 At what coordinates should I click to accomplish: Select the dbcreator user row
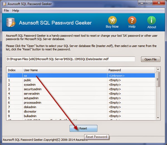[x=81, y=111]
